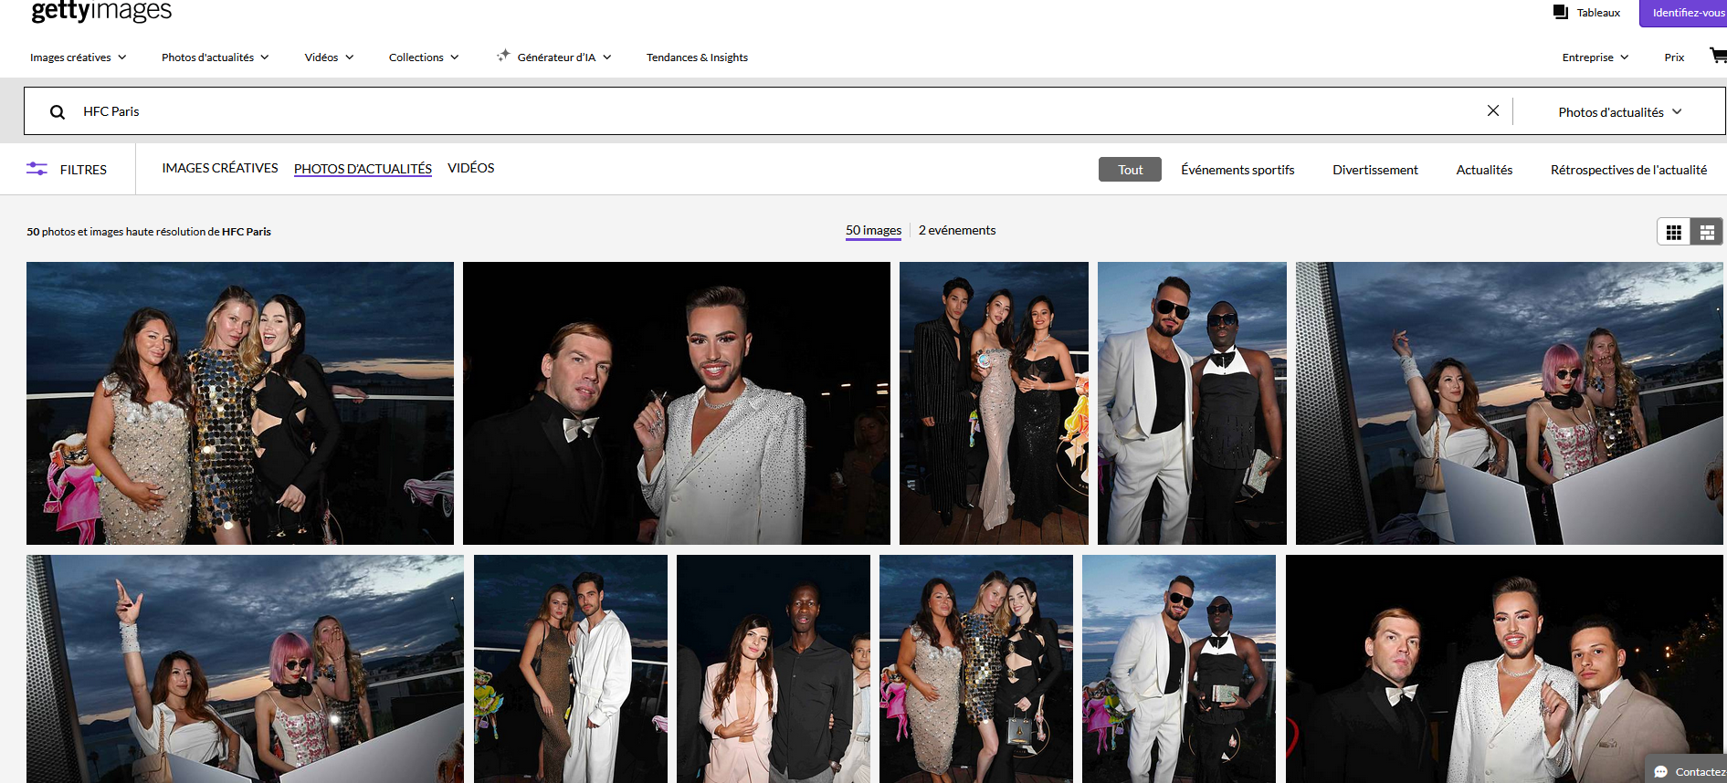
Task: Filter by Rétrospectives de l'actualité
Action: [1628, 170]
